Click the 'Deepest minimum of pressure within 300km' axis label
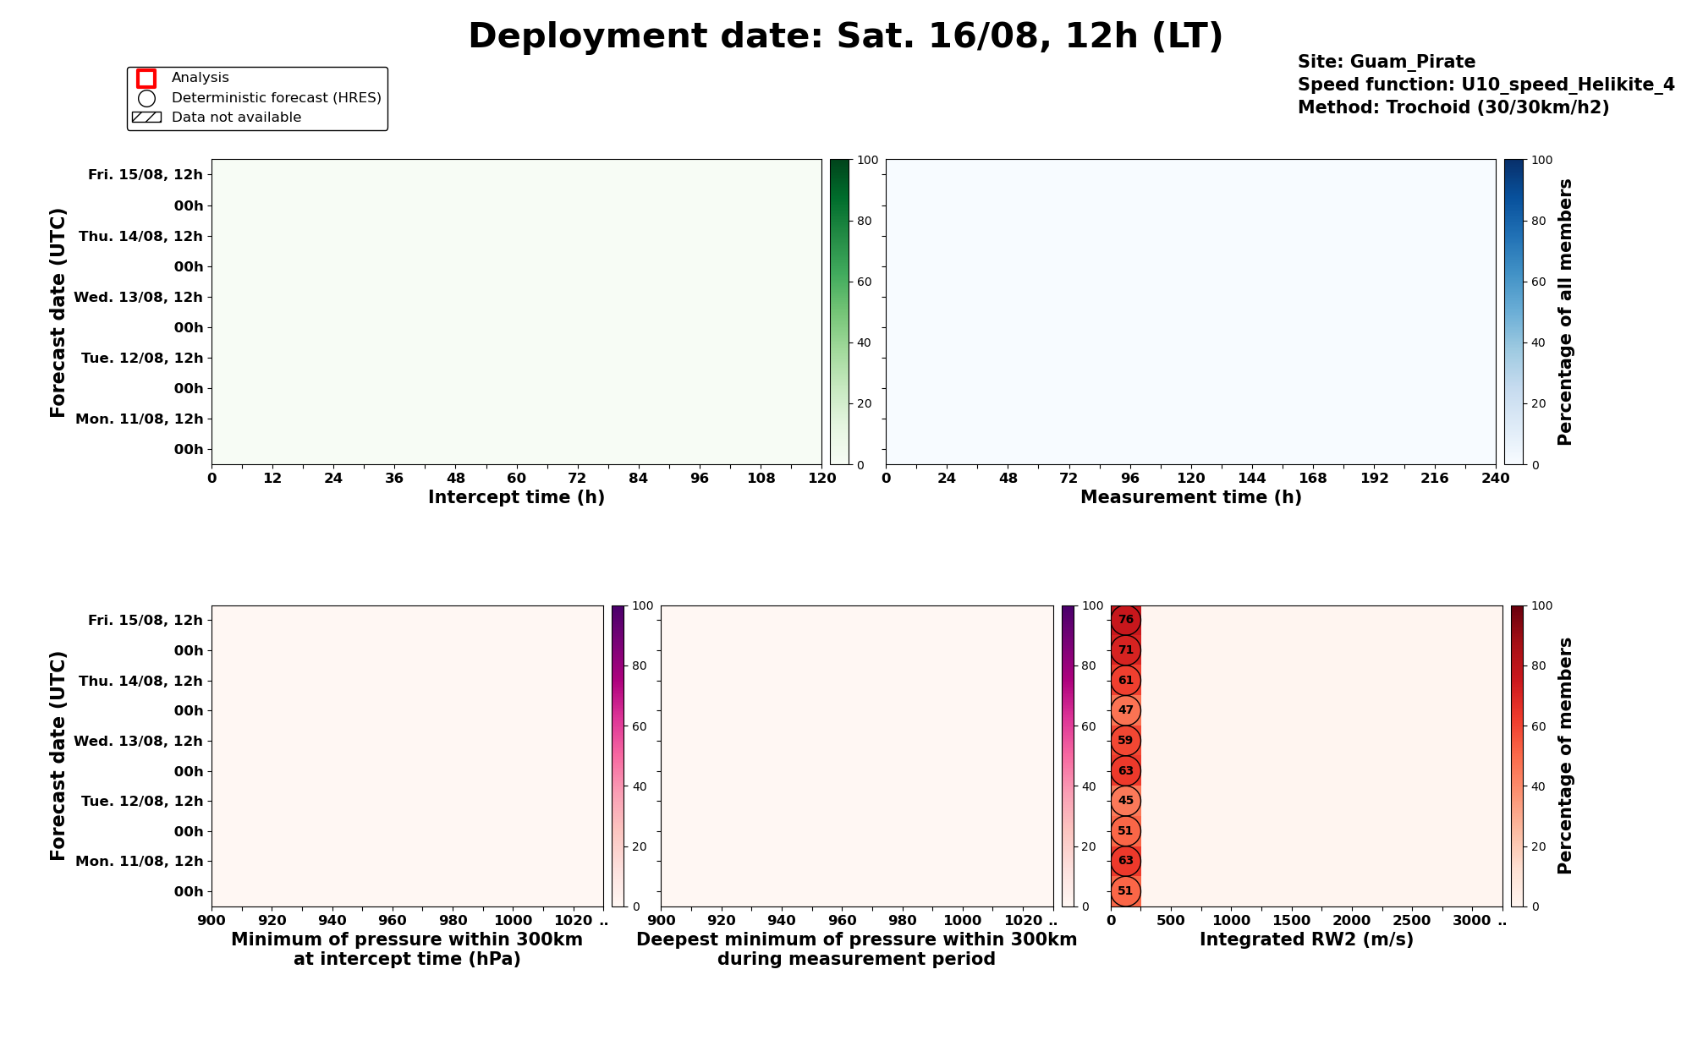This screenshot has width=1692, height=1057. [x=857, y=939]
